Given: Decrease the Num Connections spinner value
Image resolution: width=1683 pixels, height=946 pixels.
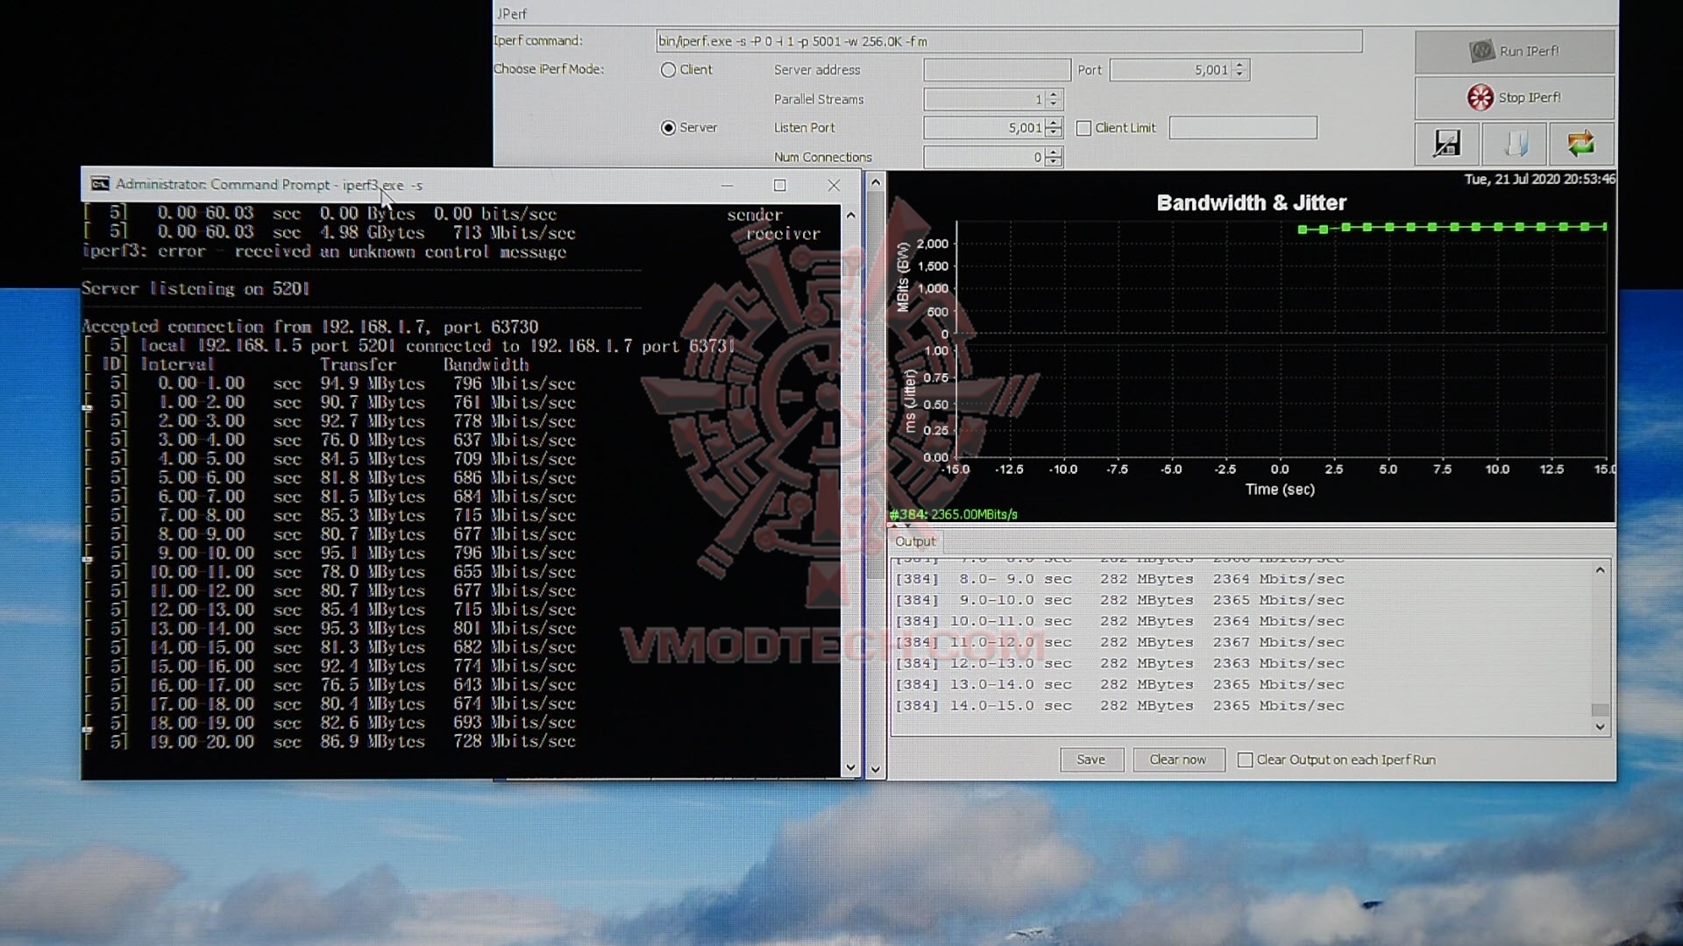Looking at the screenshot, I should click(1054, 162).
